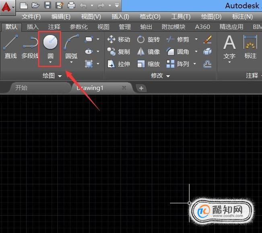Expand the 绘图 panel flyout
This screenshot has width=262, height=233.
point(52,76)
